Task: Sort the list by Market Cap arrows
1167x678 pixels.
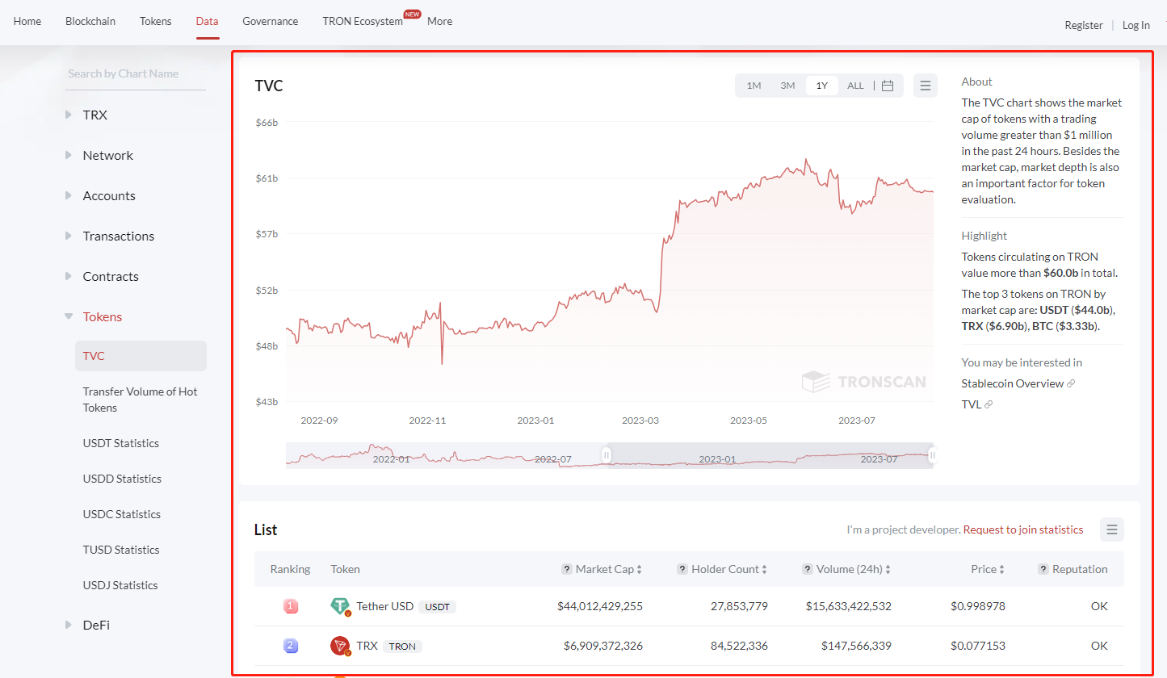Action: tap(640, 570)
